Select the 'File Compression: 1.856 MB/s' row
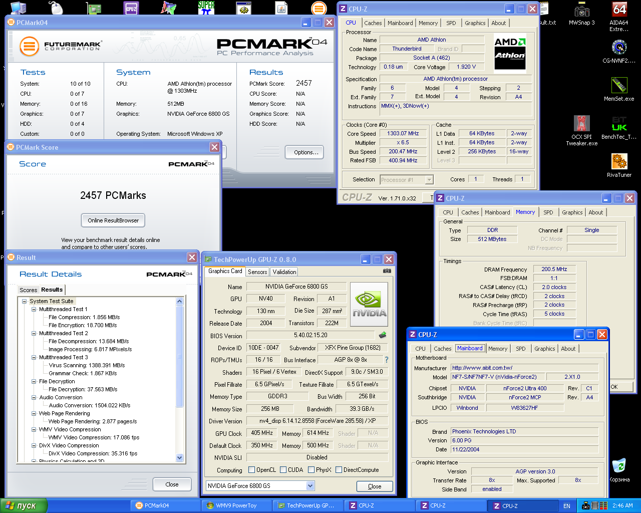 point(84,317)
